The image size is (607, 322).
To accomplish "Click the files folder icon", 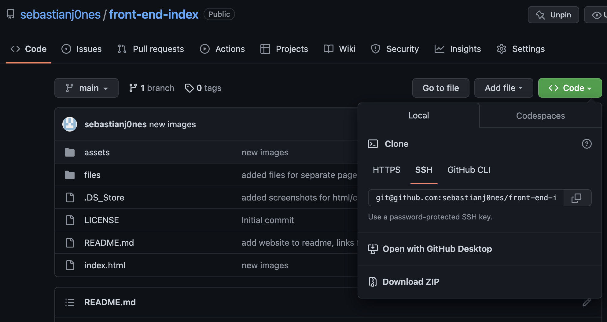I will [x=70, y=175].
